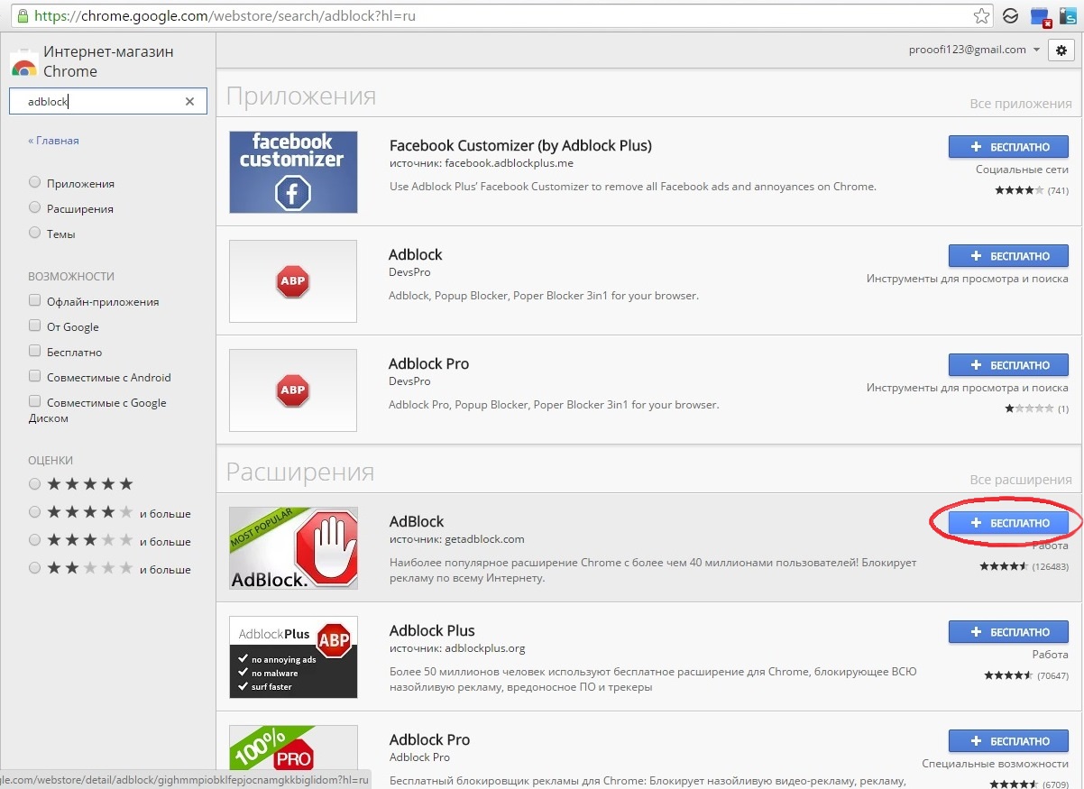The width and height of the screenshot is (1084, 789).
Task: Open the Facebook Customizer thumbnail
Action: 293,172
